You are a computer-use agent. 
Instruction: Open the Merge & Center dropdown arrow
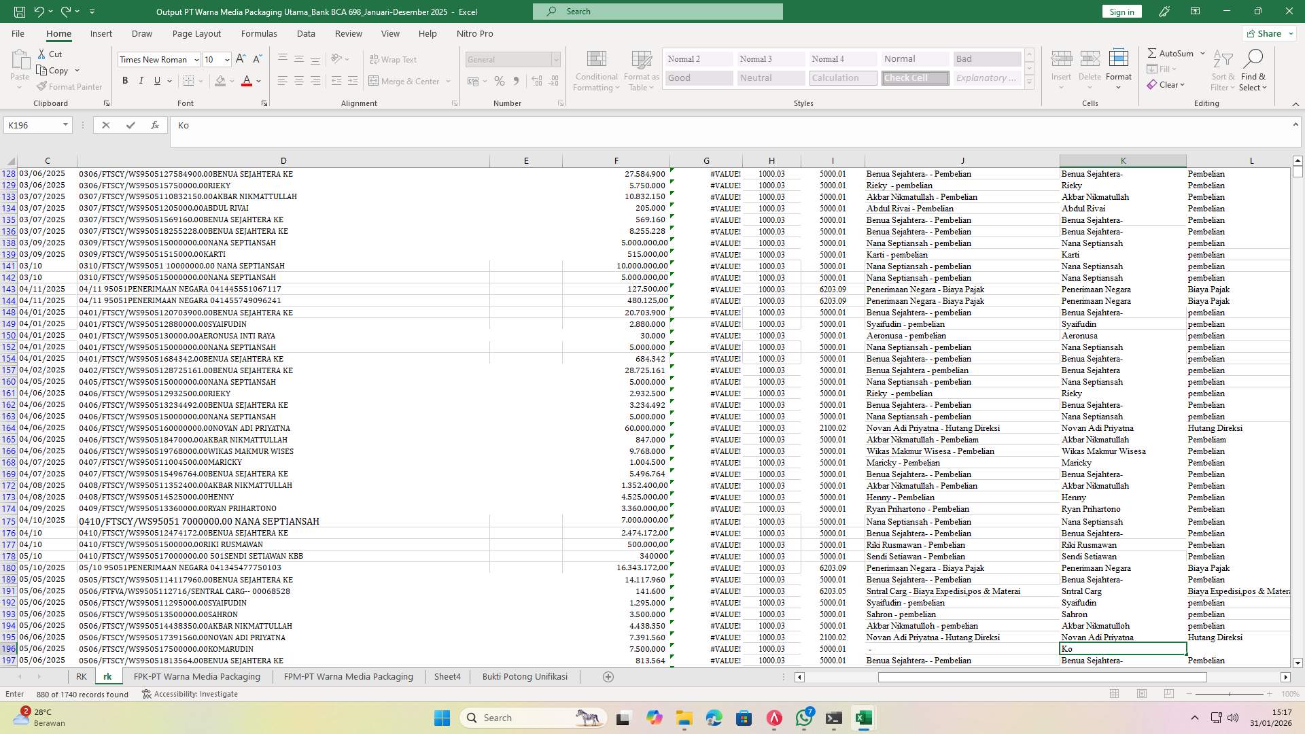pyautogui.click(x=448, y=81)
